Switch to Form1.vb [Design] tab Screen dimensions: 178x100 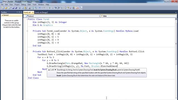pos(41,12)
